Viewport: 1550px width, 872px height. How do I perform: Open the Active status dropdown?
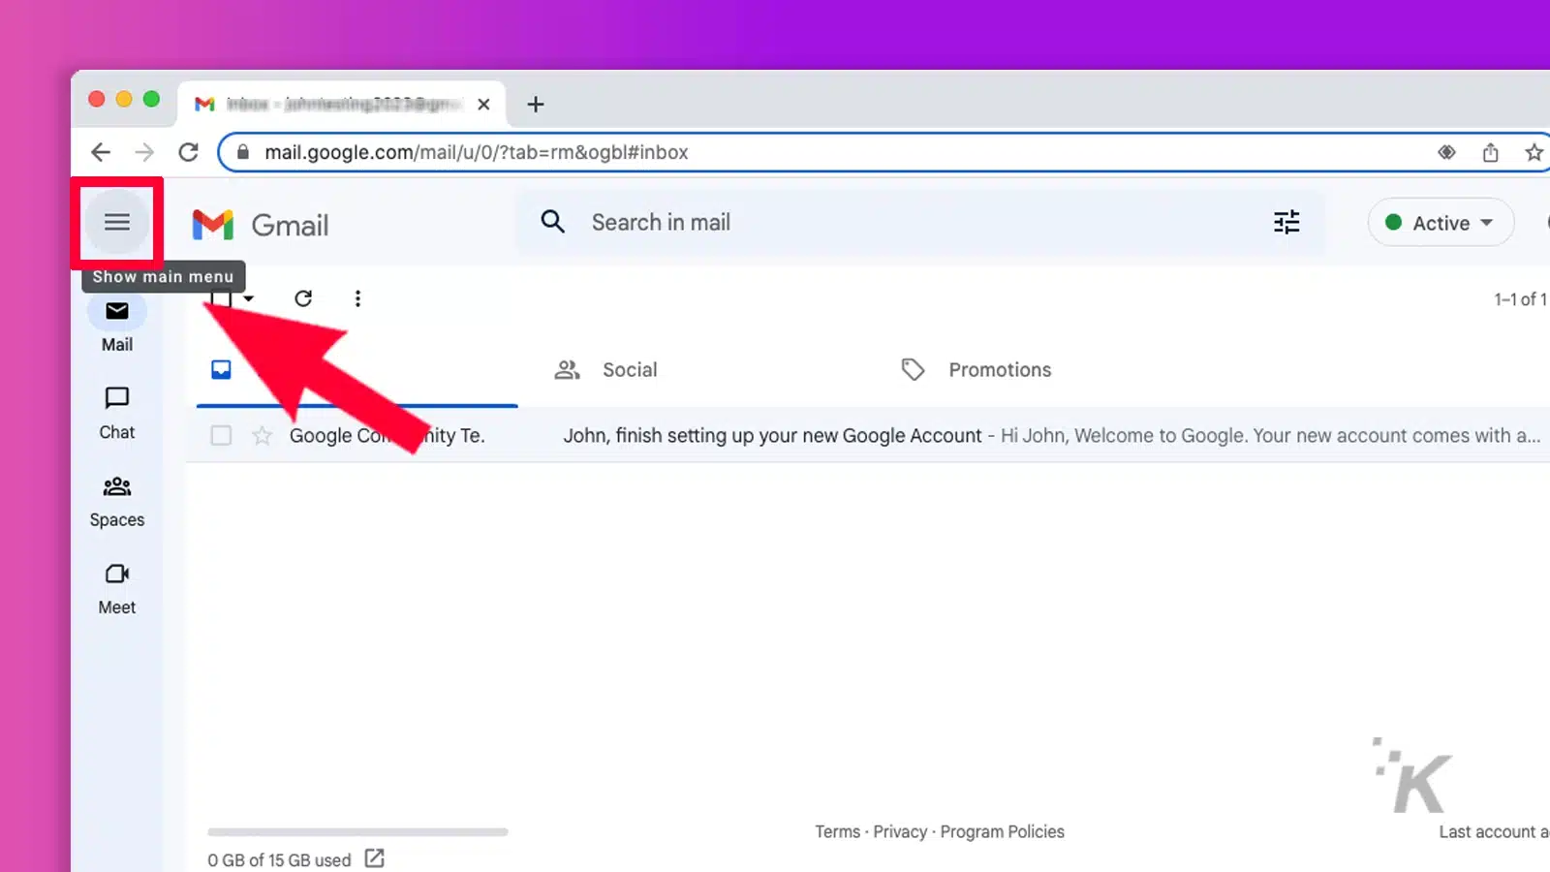point(1441,223)
